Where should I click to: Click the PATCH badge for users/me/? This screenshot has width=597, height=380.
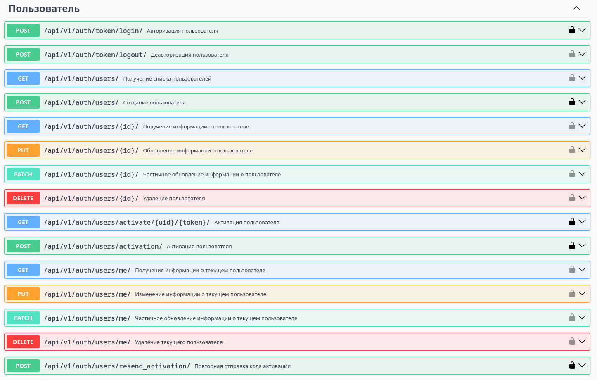pyautogui.click(x=23, y=318)
